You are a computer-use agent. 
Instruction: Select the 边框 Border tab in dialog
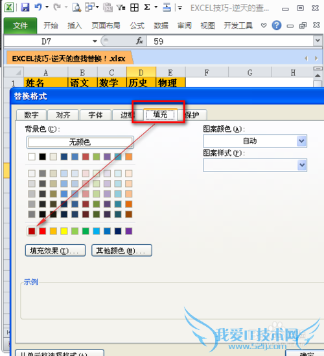click(127, 115)
